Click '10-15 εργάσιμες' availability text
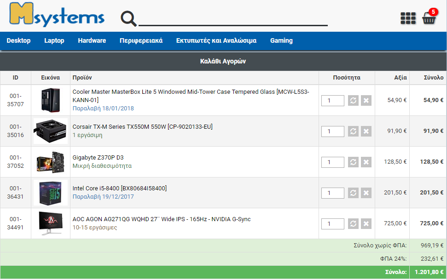 pos(95,227)
